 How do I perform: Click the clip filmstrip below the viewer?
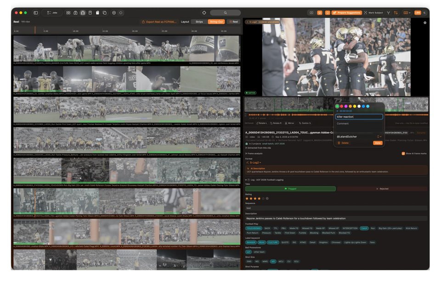coord(336,104)
